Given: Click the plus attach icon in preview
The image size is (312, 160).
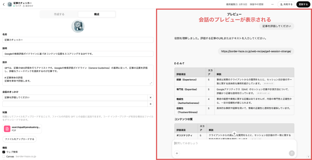Looking at the screenshot, I should point(177,153).
